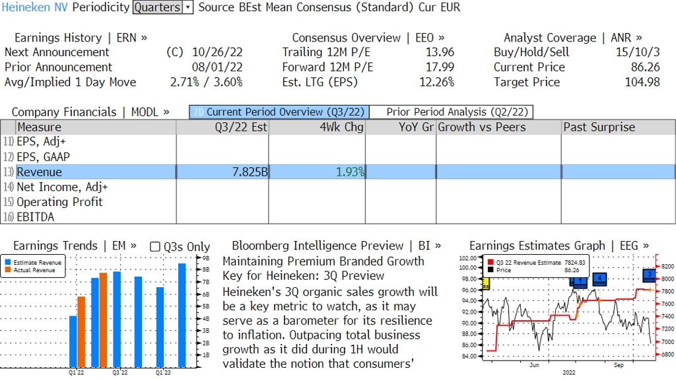This screenshot has width=676, height=379.
Task: Click the Buy/Hold/Sell value 15/10/3
Action: pyautogui.click(x=638, y=52)
